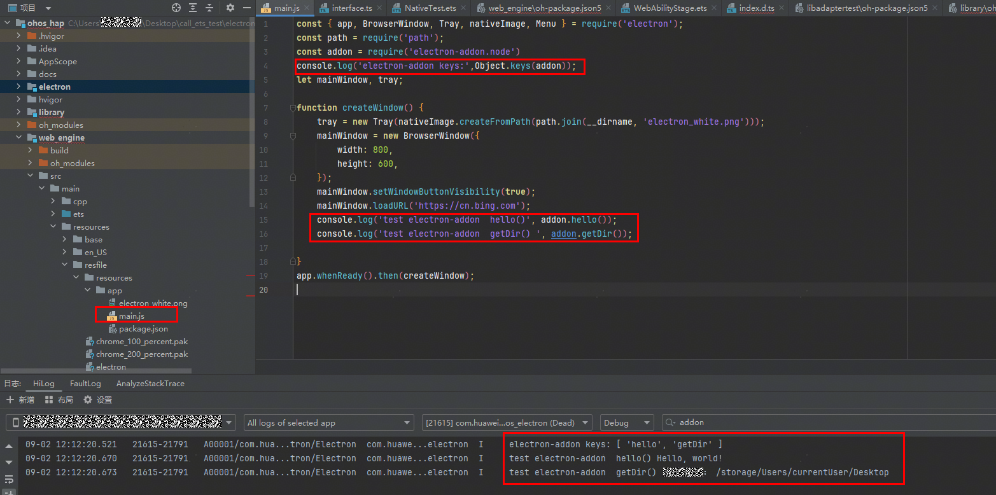Viewport: 996px width, 495px height.
Task: Switch to the main.js editor tab
Action: (x=286, y=8)
